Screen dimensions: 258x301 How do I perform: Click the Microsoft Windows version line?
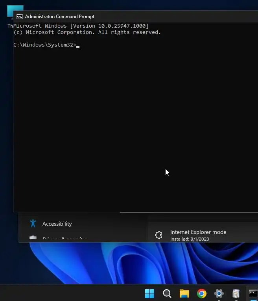coord(81,26)
